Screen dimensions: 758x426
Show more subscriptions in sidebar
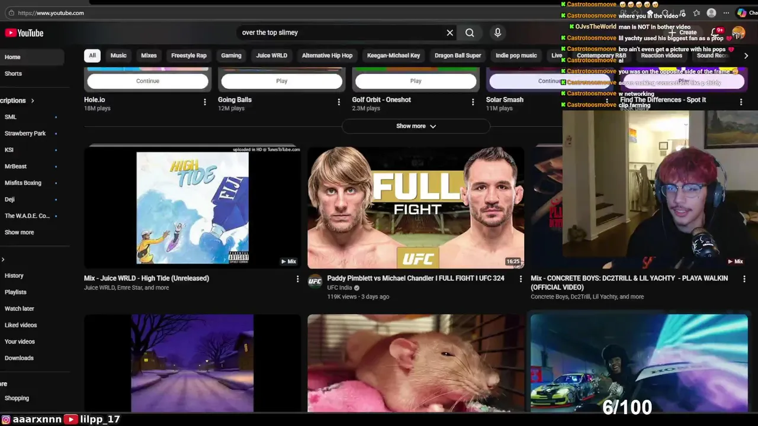20,233
